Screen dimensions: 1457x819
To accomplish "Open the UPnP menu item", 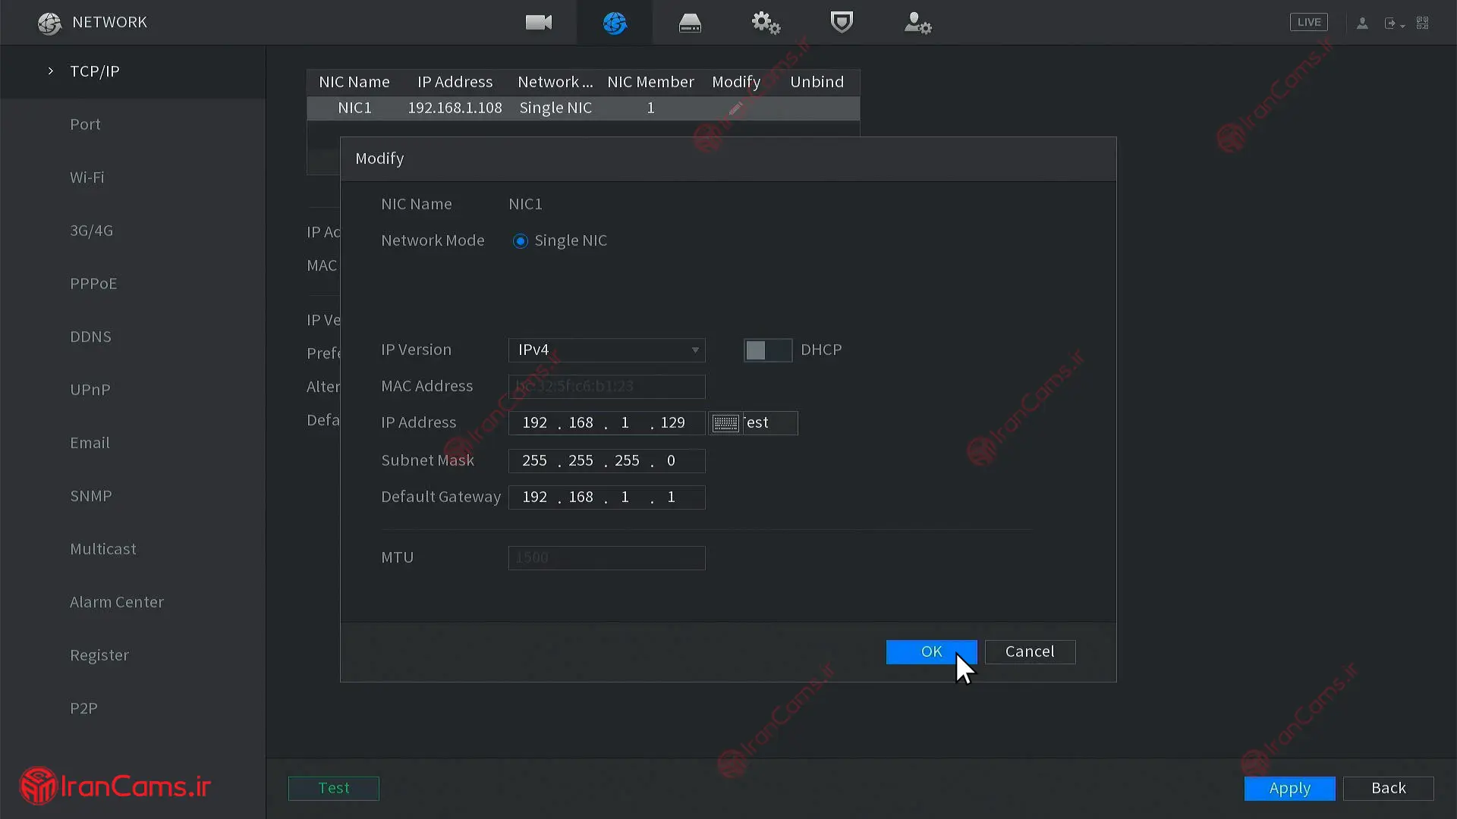I will tap(90, 390).
